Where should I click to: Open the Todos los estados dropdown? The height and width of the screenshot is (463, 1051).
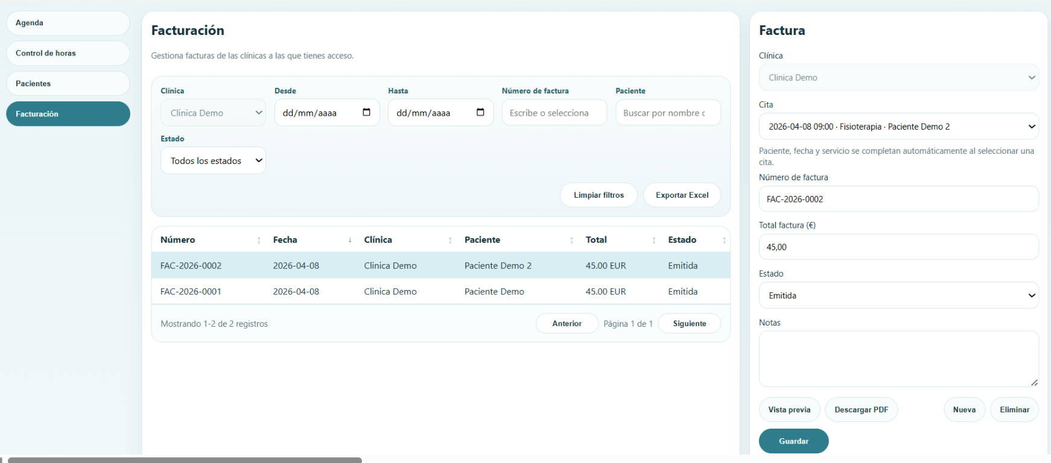coord(213,160)
